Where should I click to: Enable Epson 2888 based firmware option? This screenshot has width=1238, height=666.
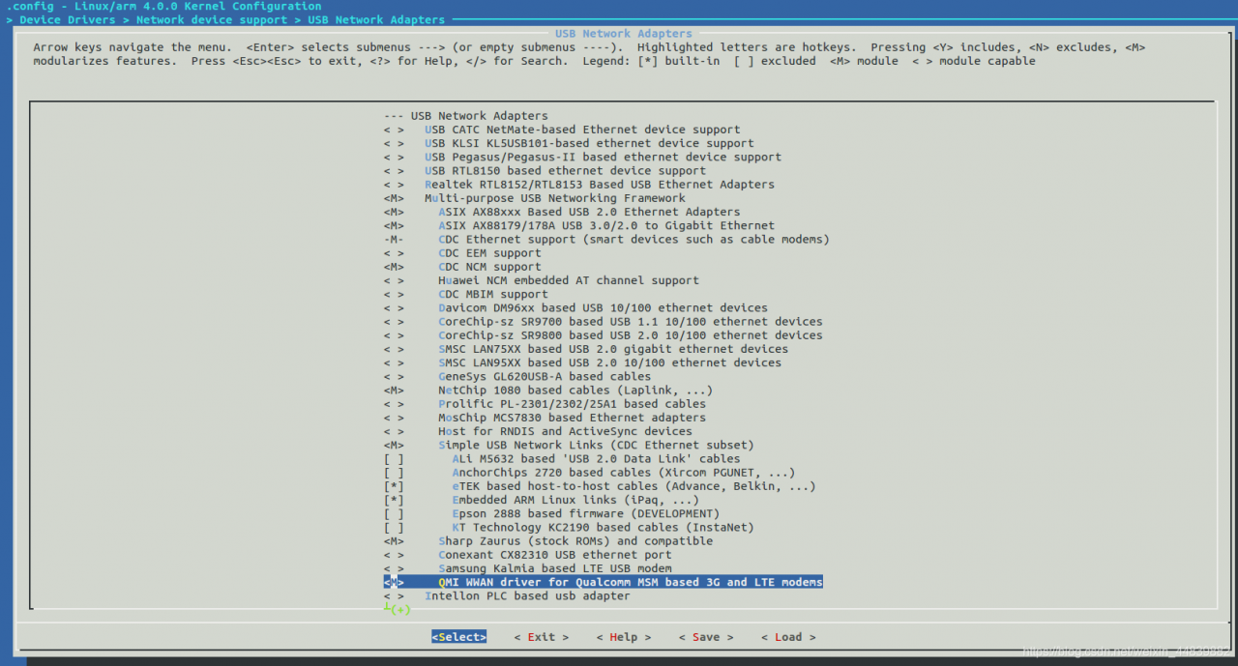[394, 514]
